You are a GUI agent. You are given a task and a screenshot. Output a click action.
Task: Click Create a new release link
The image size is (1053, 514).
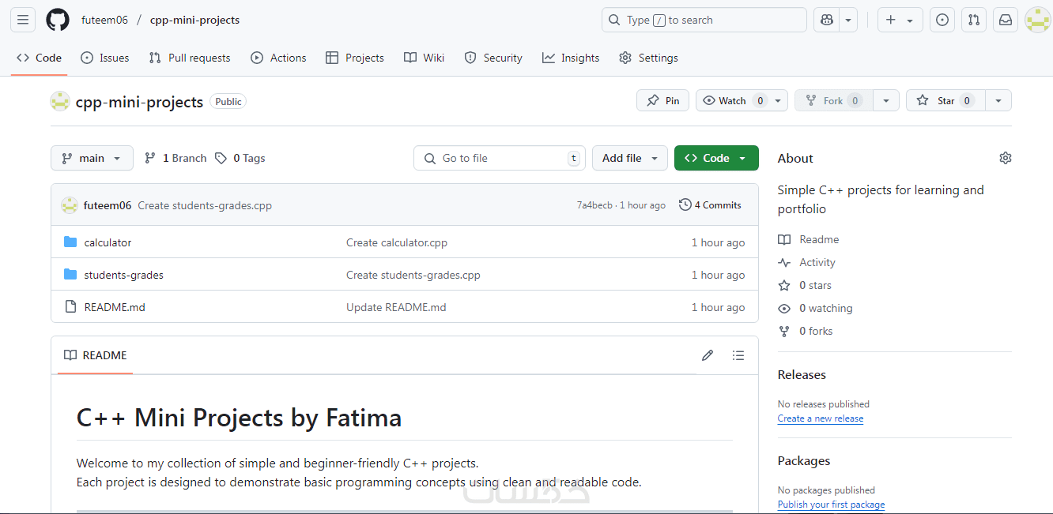820,418
